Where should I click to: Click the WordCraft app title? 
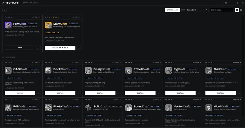pyautogui.click(x=221, y=106)
